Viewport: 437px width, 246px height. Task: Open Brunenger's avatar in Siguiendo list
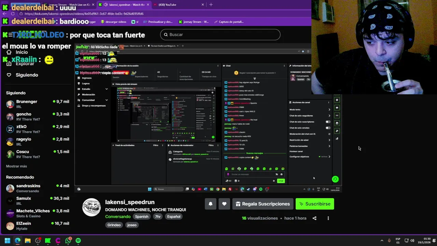pos(10,104)
